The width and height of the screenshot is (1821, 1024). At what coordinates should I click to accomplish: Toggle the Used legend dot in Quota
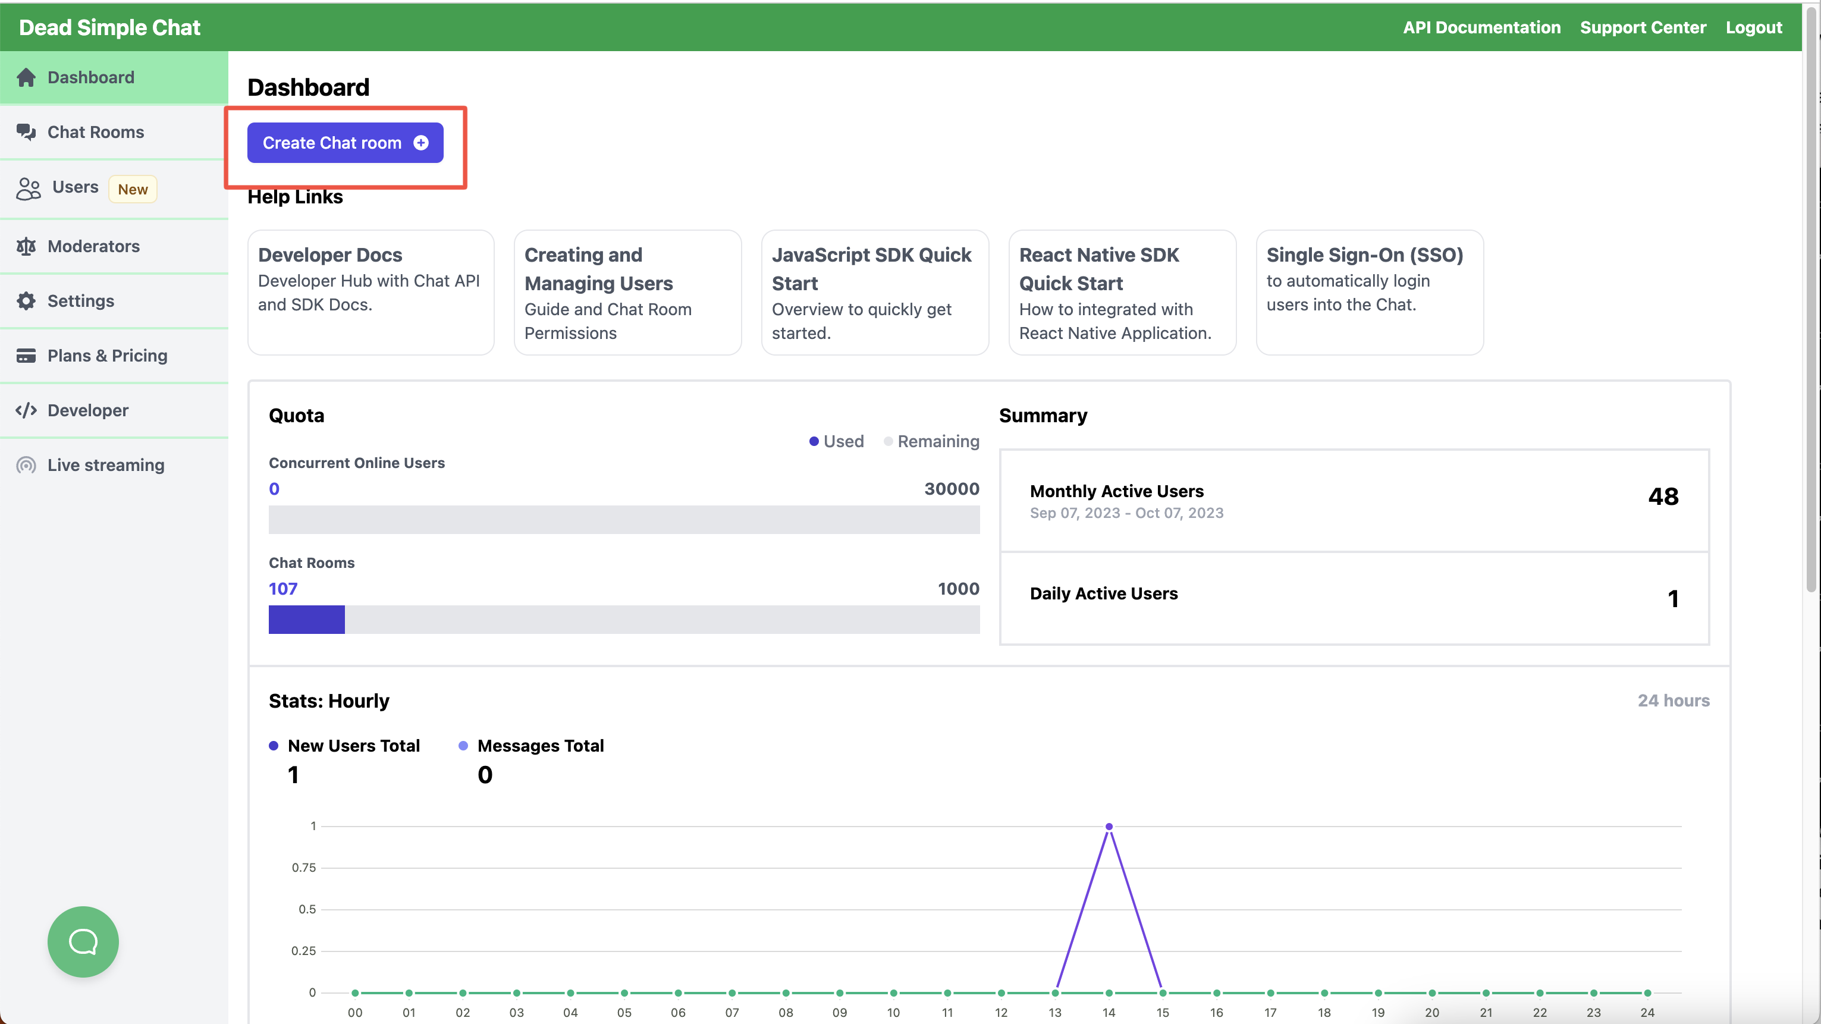point(814,442)
